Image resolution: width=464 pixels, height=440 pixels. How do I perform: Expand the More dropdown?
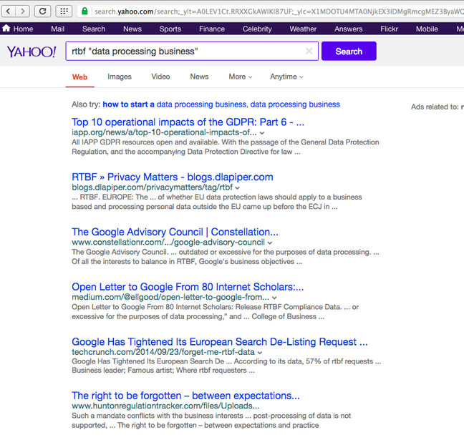click(241, 77)
